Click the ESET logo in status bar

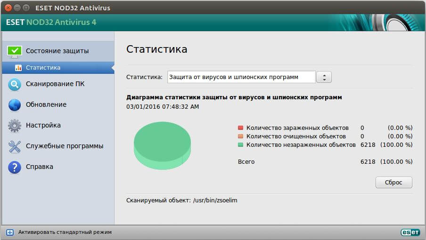point(410,232)
